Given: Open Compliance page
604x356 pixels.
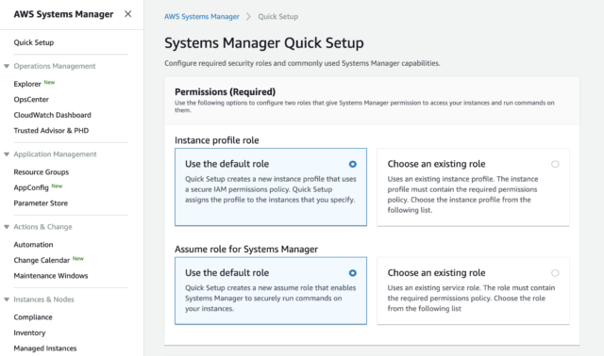Looking at the screenshot, I should pos(33,317).
